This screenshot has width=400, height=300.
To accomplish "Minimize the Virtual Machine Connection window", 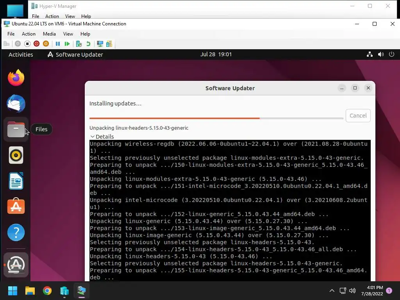I will coord(357,24).
